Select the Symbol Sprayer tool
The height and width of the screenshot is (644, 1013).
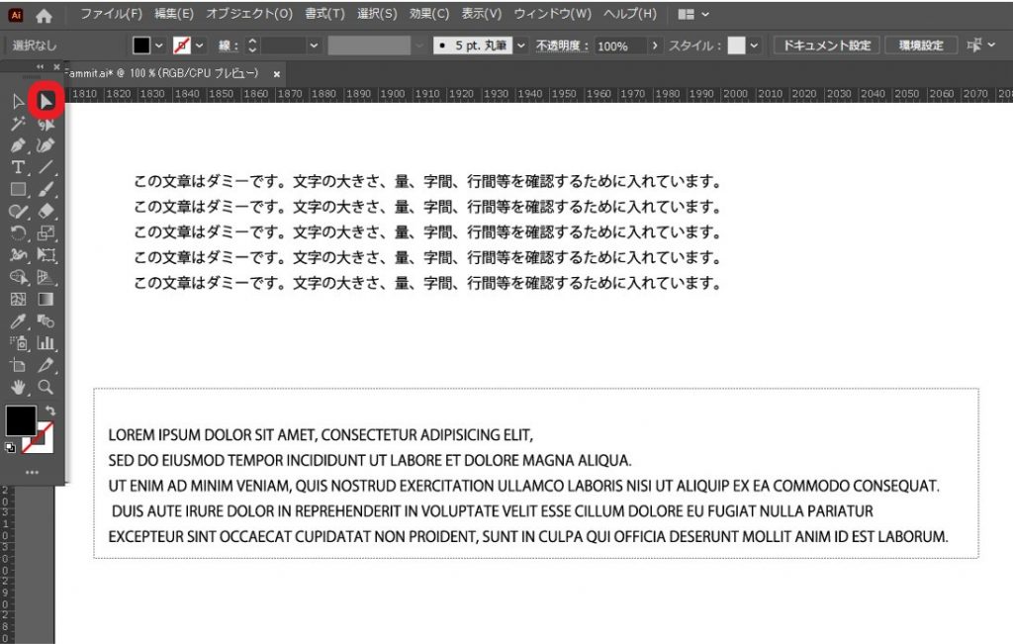(18, 343)
